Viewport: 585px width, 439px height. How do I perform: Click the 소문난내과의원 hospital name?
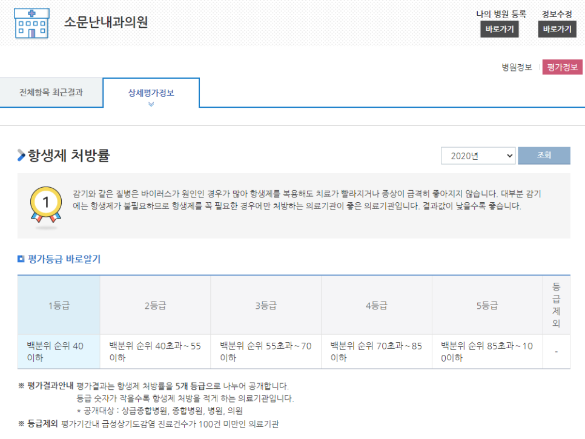tap(106, 22)
